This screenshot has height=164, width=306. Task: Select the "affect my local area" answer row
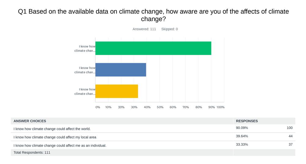55,137
